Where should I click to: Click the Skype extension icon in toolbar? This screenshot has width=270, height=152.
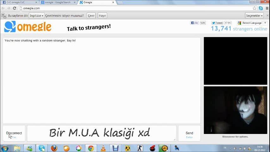tap(261, 8)
